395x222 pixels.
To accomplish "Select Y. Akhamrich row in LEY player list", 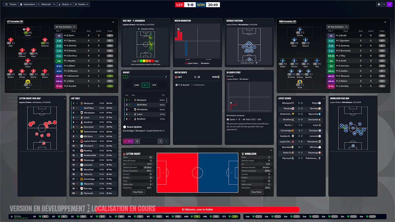I will [85, 76].
